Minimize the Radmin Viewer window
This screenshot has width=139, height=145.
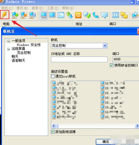point(132,2)
